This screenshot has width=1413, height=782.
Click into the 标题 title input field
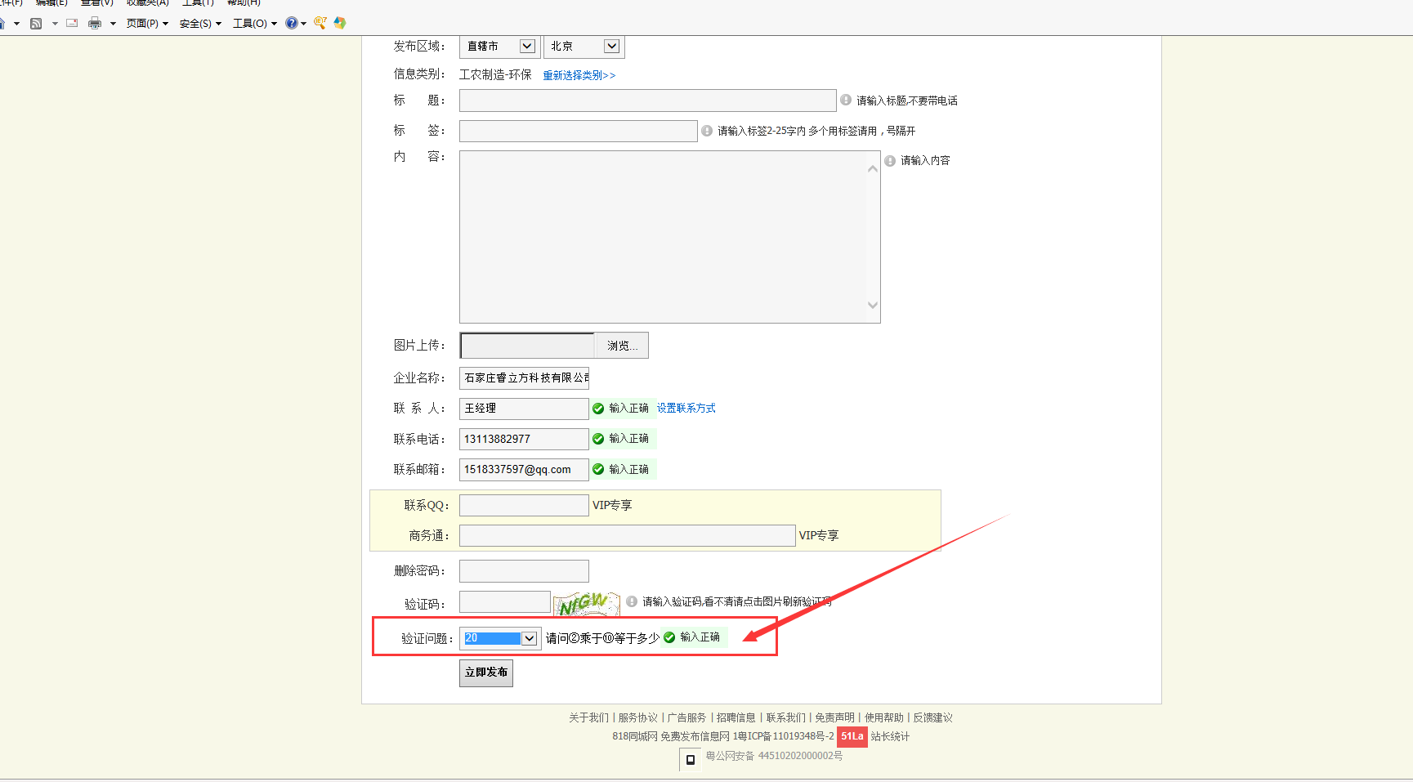647,101
